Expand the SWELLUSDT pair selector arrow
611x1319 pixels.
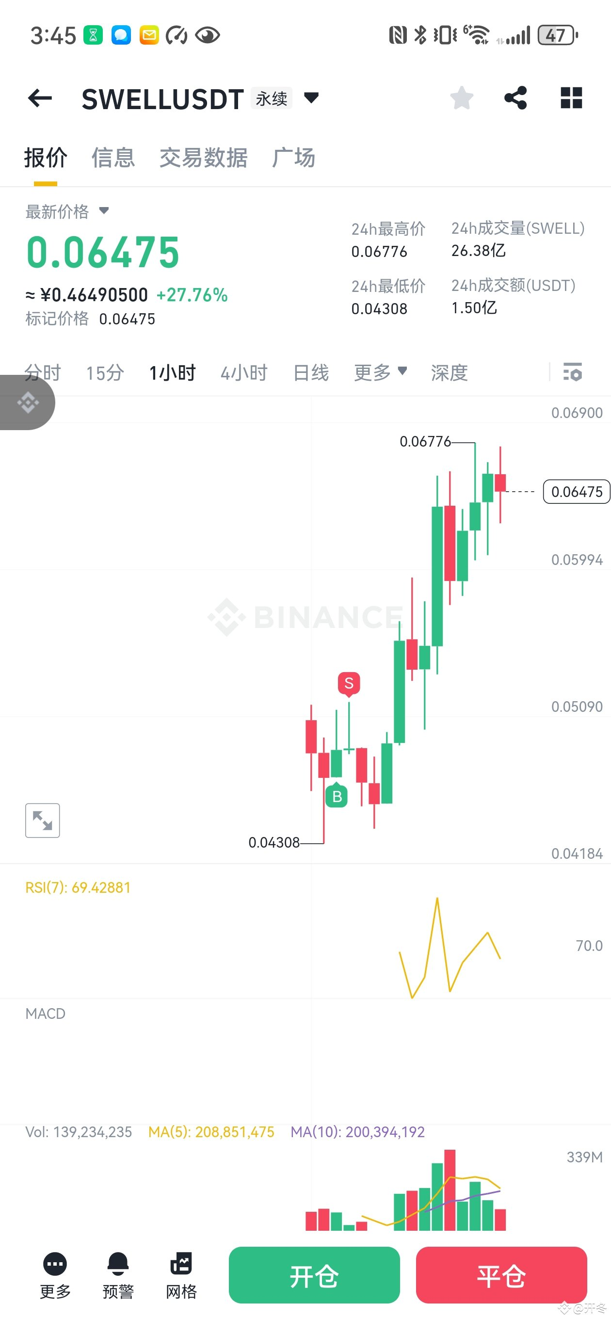point(311,97)
